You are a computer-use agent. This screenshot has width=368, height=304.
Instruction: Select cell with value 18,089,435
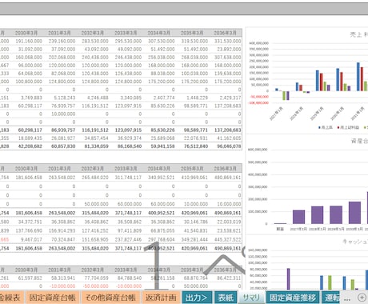[30, 138]
